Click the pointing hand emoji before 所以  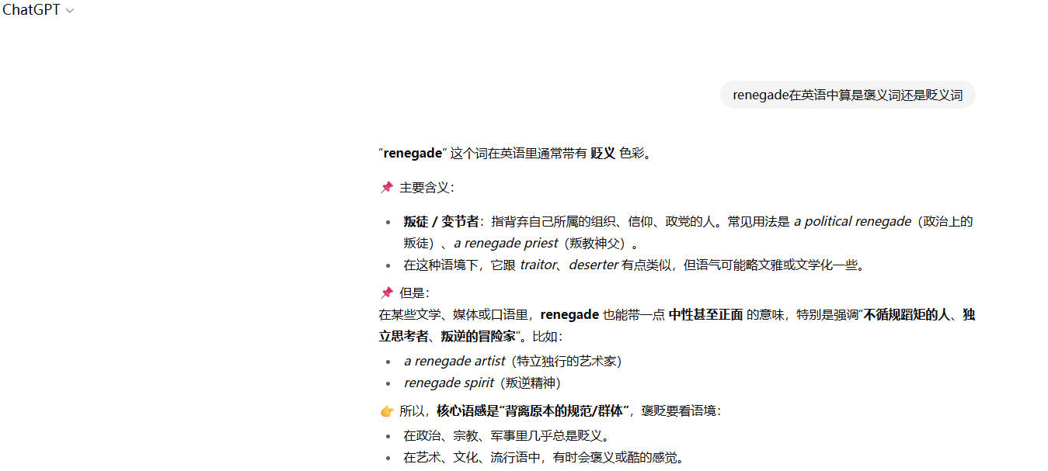(x=386, y=410)
